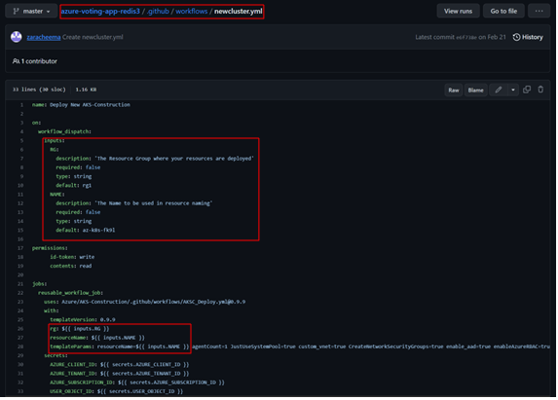Click the 'rg: ${{ inputs.RG }}' line

tap(80, 329)
